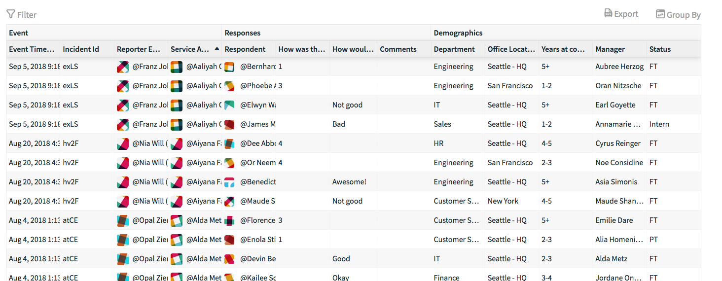This screenshot has height=281, width=722.
Task: Click Intern status cell for James
Action: [x=659, y=124]
